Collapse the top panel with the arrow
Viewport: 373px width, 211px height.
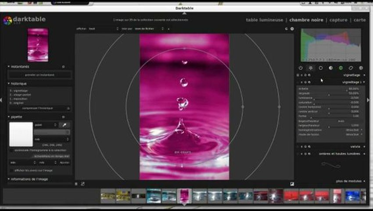pos(185,13)
